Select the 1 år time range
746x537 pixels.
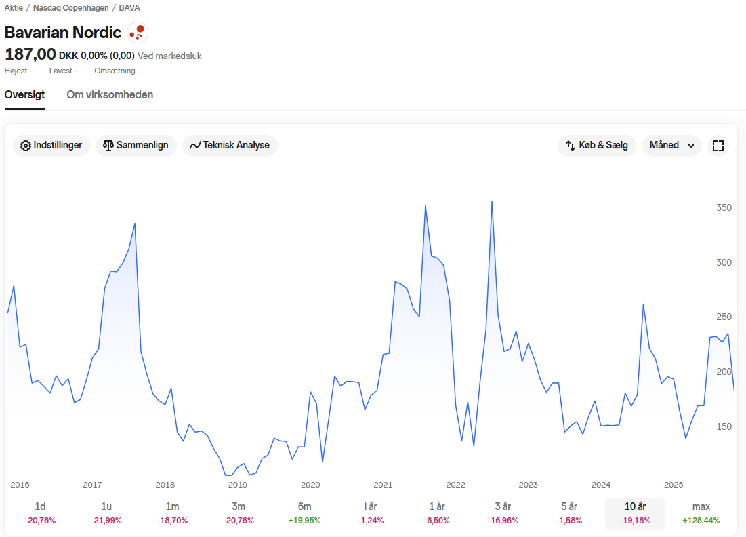pos(437,513)
